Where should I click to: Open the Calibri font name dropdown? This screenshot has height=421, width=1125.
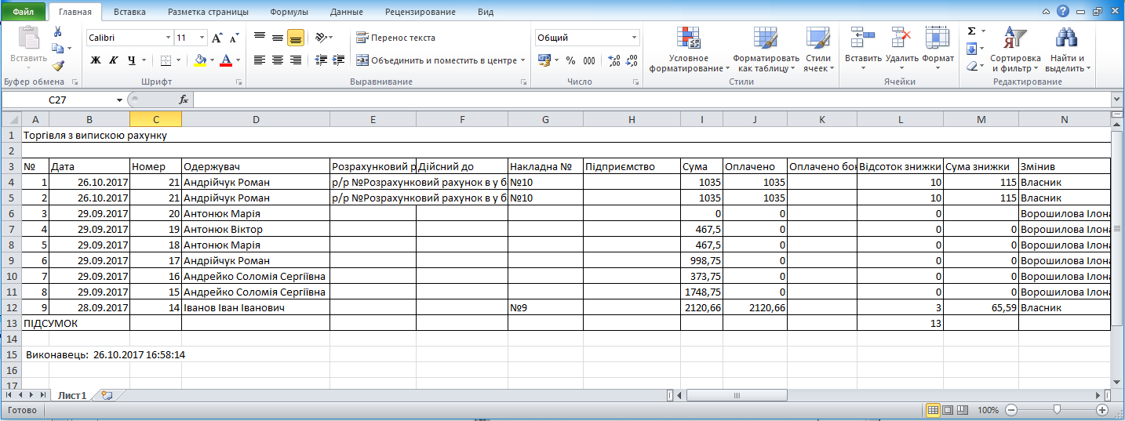[168, 38]
